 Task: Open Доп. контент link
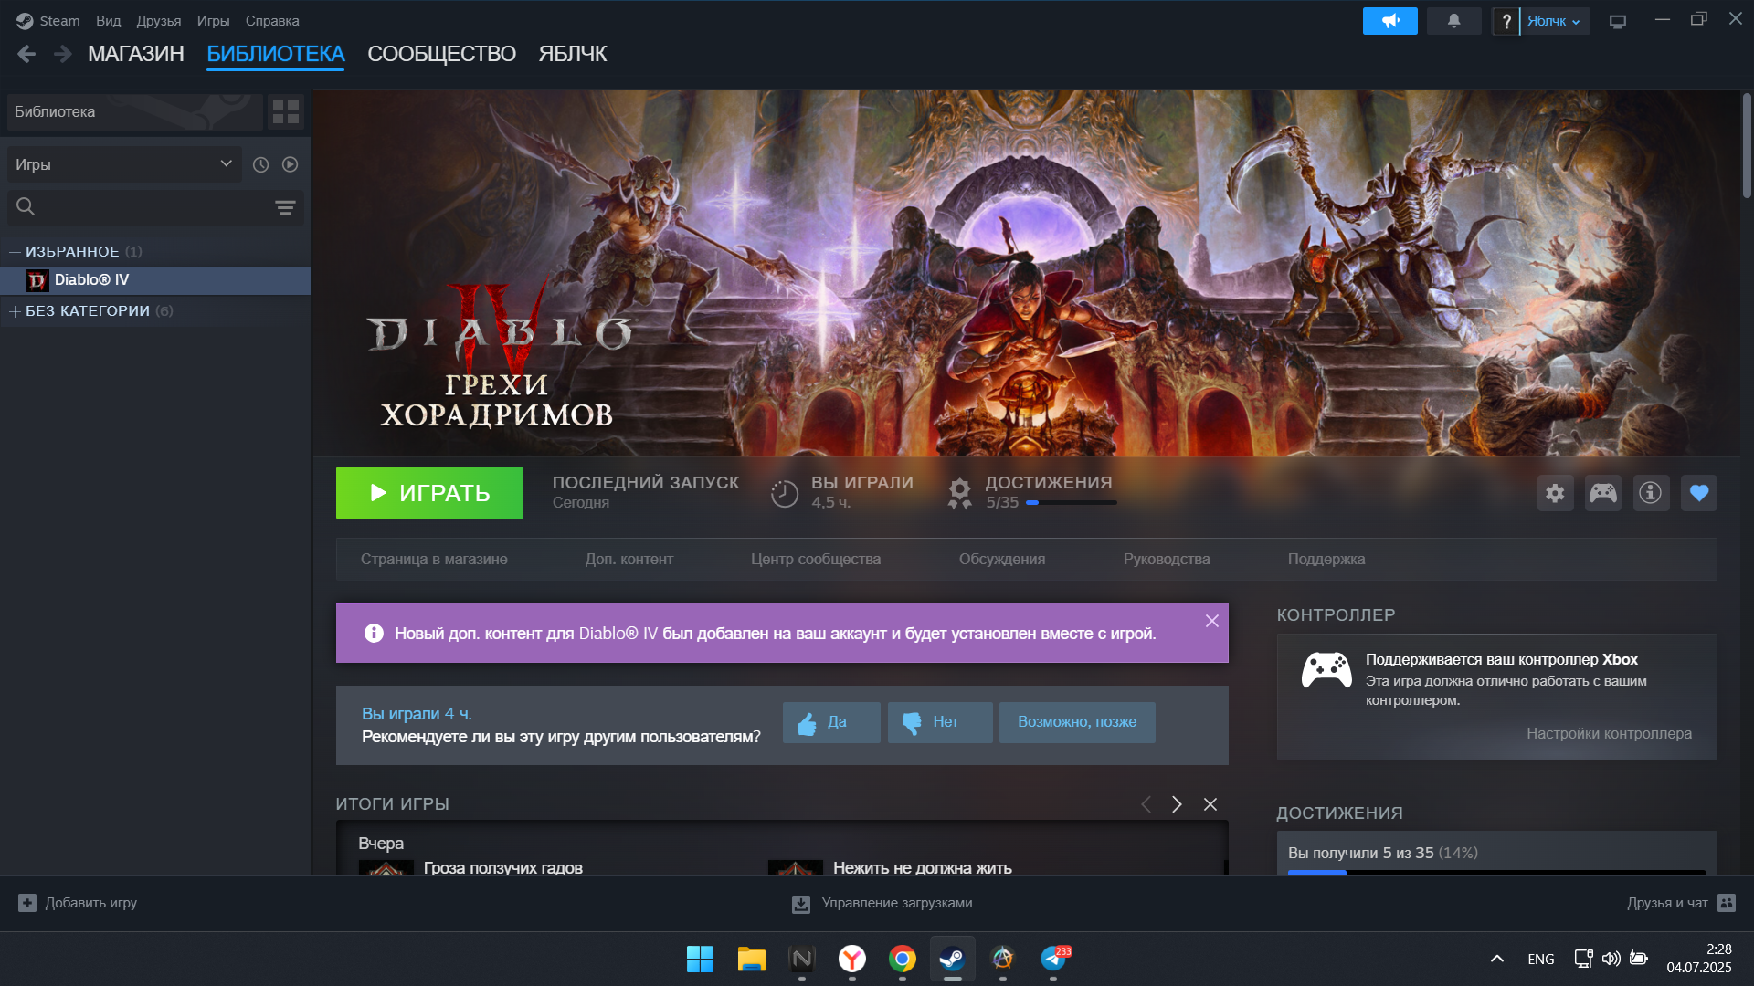click(x=629, y=559)
